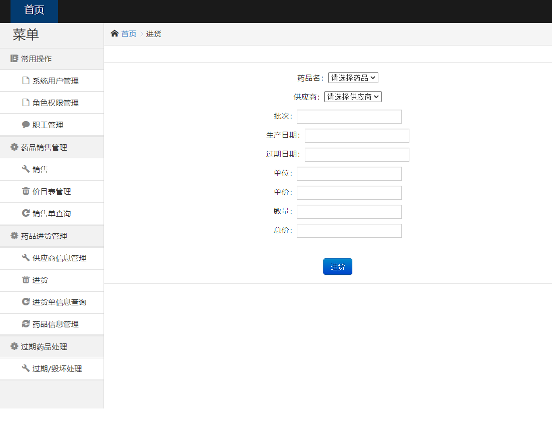Viewport: 552px width, 428px height.
Task: Click the gear icon beside 药品进货管理
Action: tap(14, 235)
